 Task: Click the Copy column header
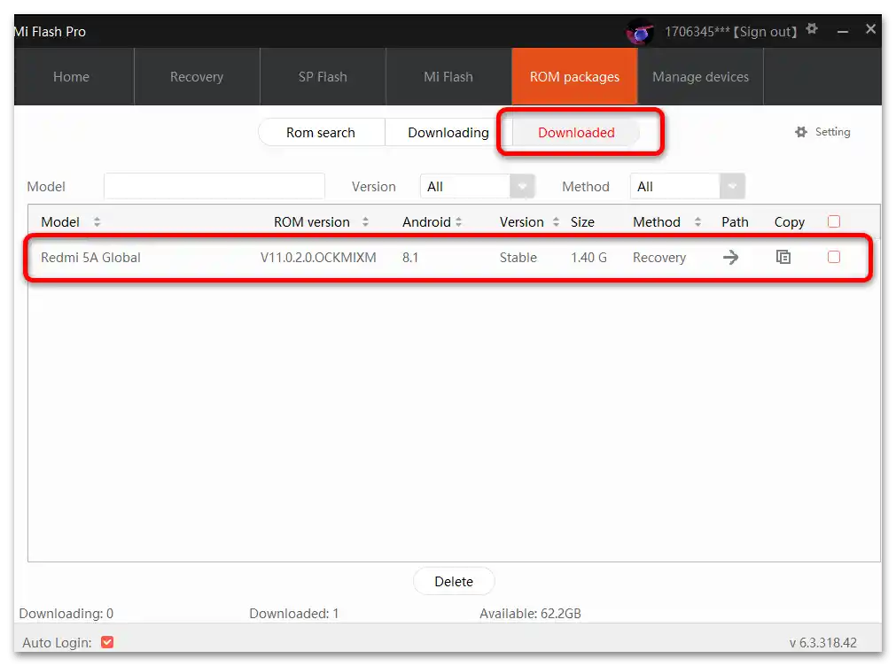pos(789,222)
